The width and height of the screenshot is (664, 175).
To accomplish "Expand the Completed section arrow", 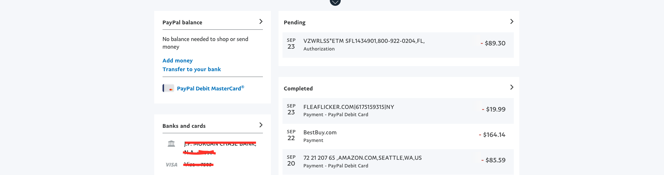I will click(512, 87).
